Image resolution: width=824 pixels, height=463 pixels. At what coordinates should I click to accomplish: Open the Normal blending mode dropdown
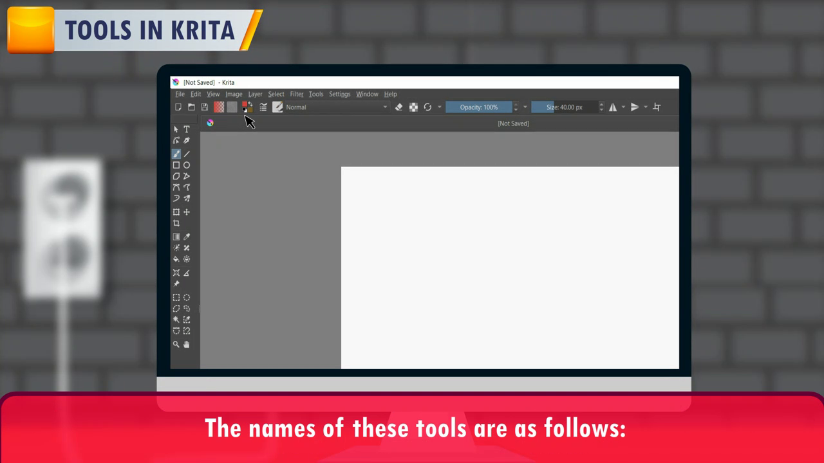pyautogui.click(x=337, y=107)
